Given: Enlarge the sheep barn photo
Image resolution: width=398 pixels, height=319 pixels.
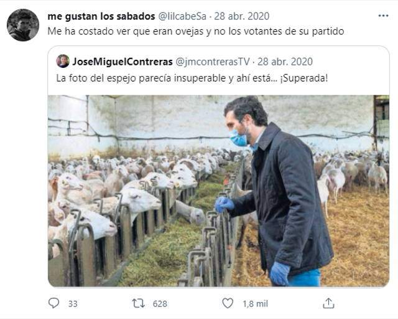Looking at the screenshot, I should pos(218,191).
